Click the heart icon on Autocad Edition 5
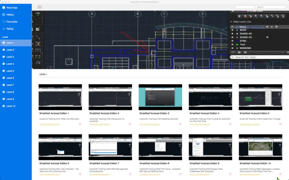This screenshot has width=289, height=180. click(280, 124)
